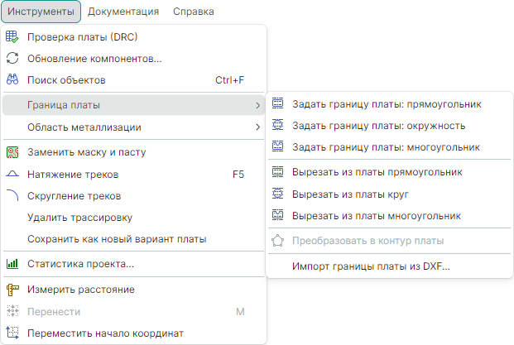This screenshot has height=345, width=514.
Task: Click the replace mask and paste icon
Action: click(12, 152)
